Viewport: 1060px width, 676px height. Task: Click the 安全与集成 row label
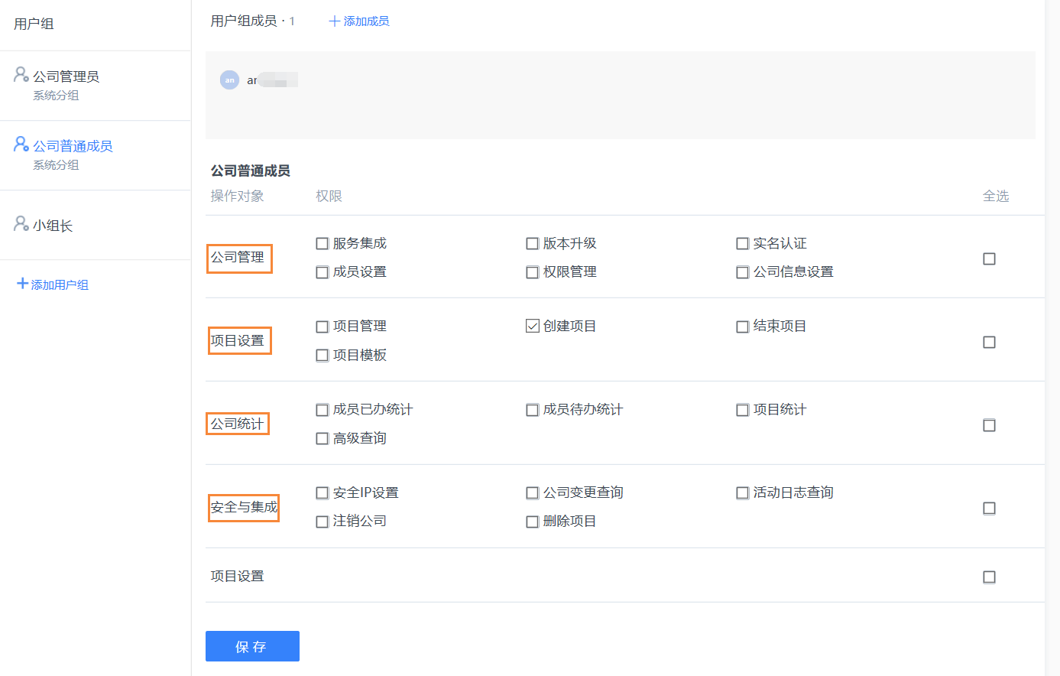[245, 507]
